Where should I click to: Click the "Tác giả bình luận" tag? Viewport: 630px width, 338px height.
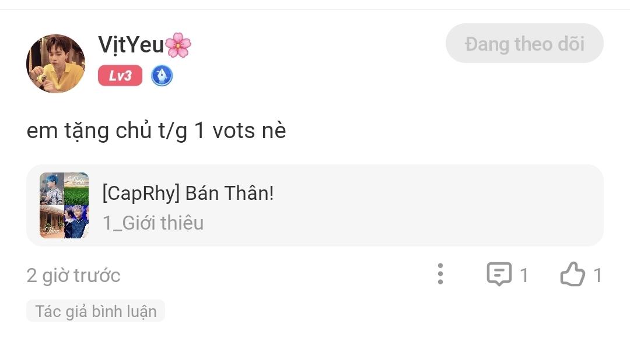[x=96, y=311]
